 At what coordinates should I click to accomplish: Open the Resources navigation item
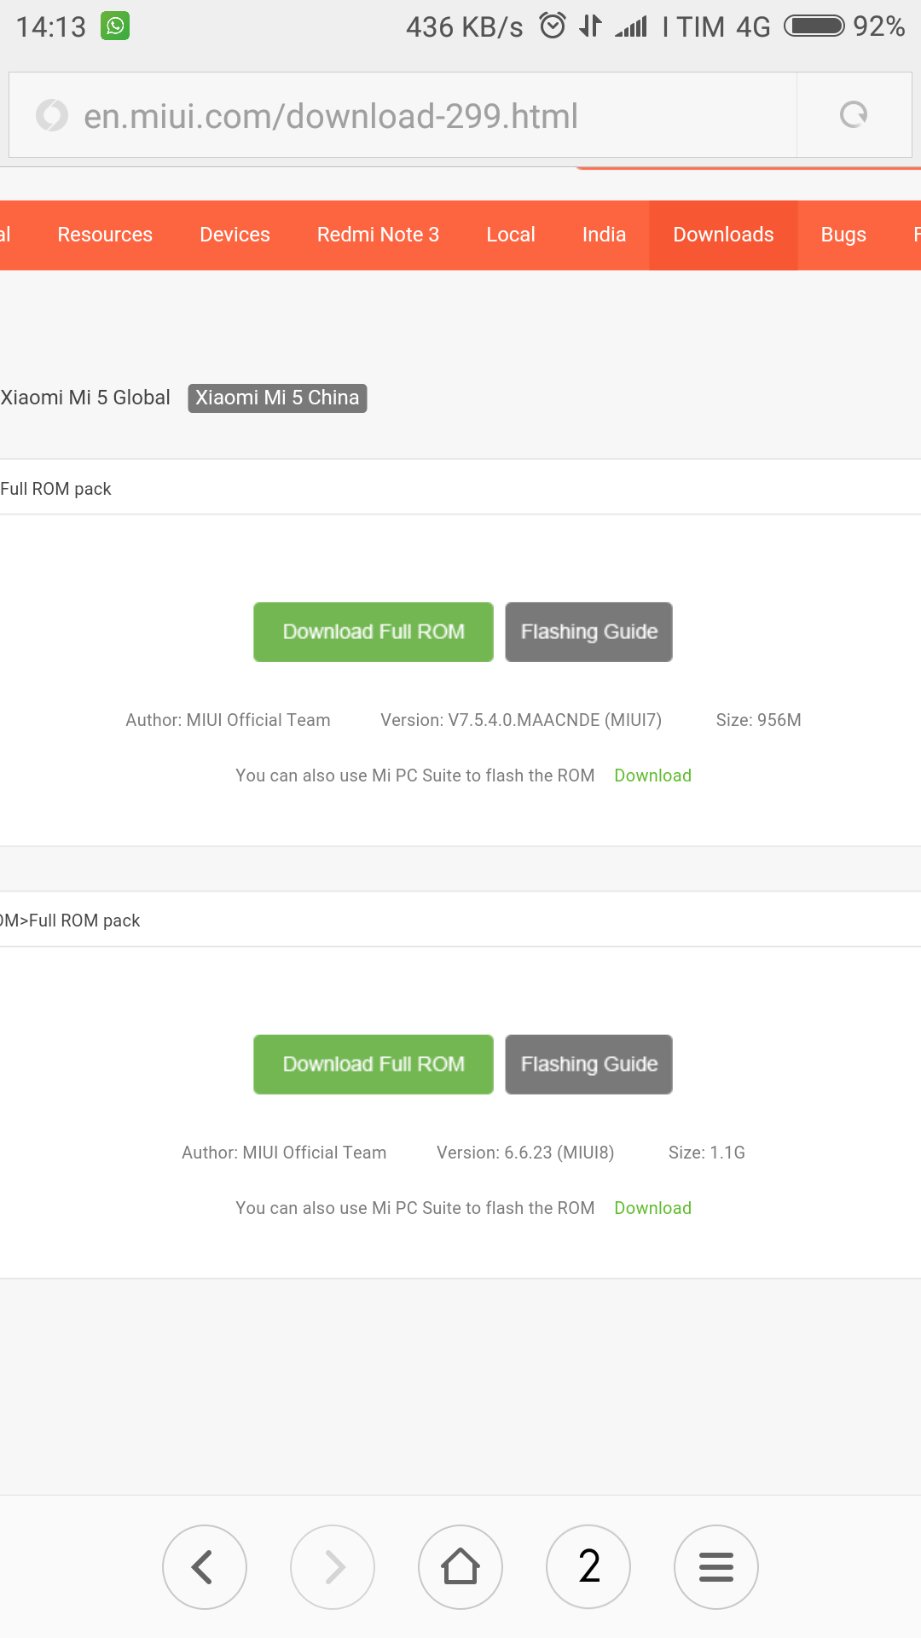point(105,235)
